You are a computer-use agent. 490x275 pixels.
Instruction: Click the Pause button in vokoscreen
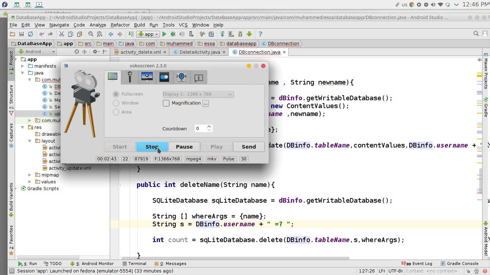tap(184, 147)
